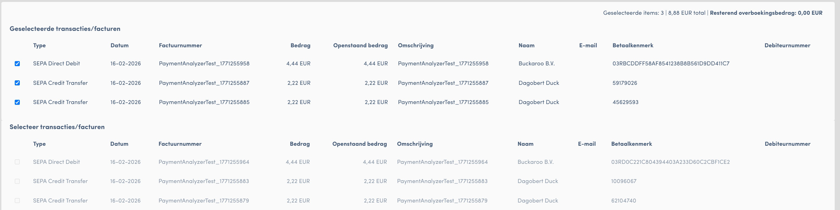The height and width of the screenshot is (210, 840).
Task: Click Debiteurnummer header in Selecteer transacties table
Action: [x=787, y=144]
